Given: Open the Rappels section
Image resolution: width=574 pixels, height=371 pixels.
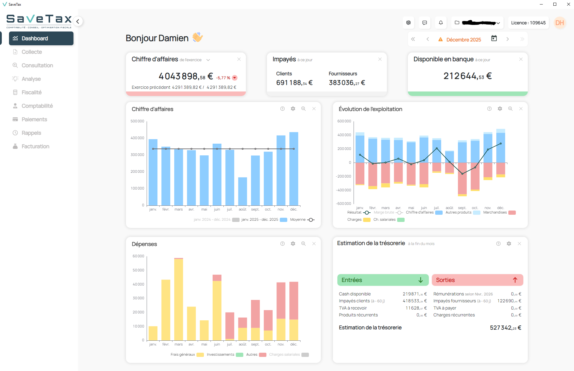Looking at the screenshot, I should pyautogui.click(x=31, y=133).
